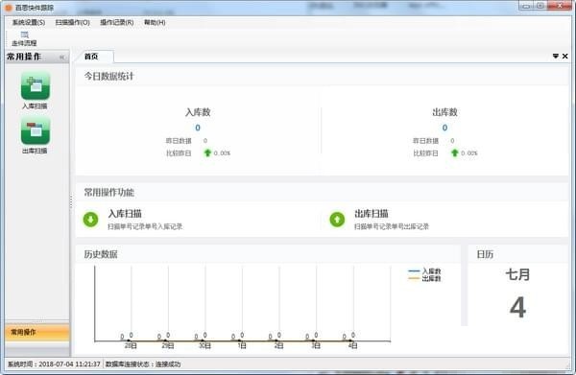This screenshot has width=576, height=375.
Task: Click the 今日数据统计 section header
Action: [109, 77]
